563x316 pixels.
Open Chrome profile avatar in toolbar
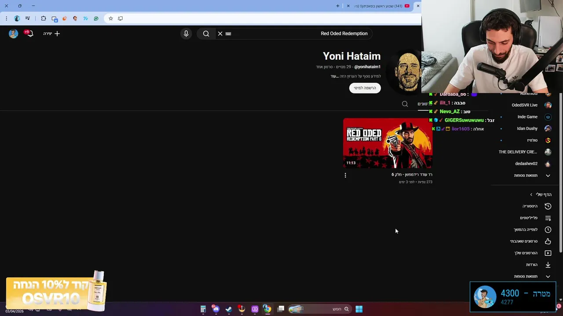point(17,18)
